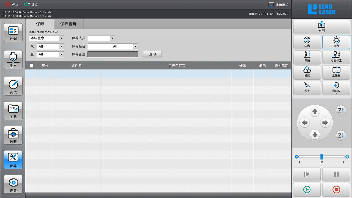The width and height of the screenshot is (352, 198).
Task: Click the 查询 query button
Action: 152,54
